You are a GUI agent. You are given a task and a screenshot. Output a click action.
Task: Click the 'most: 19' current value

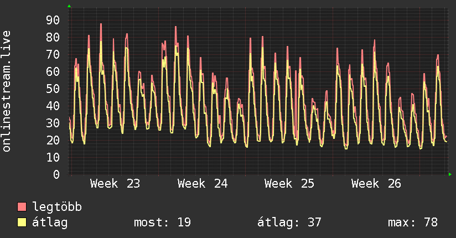[162, 223]
